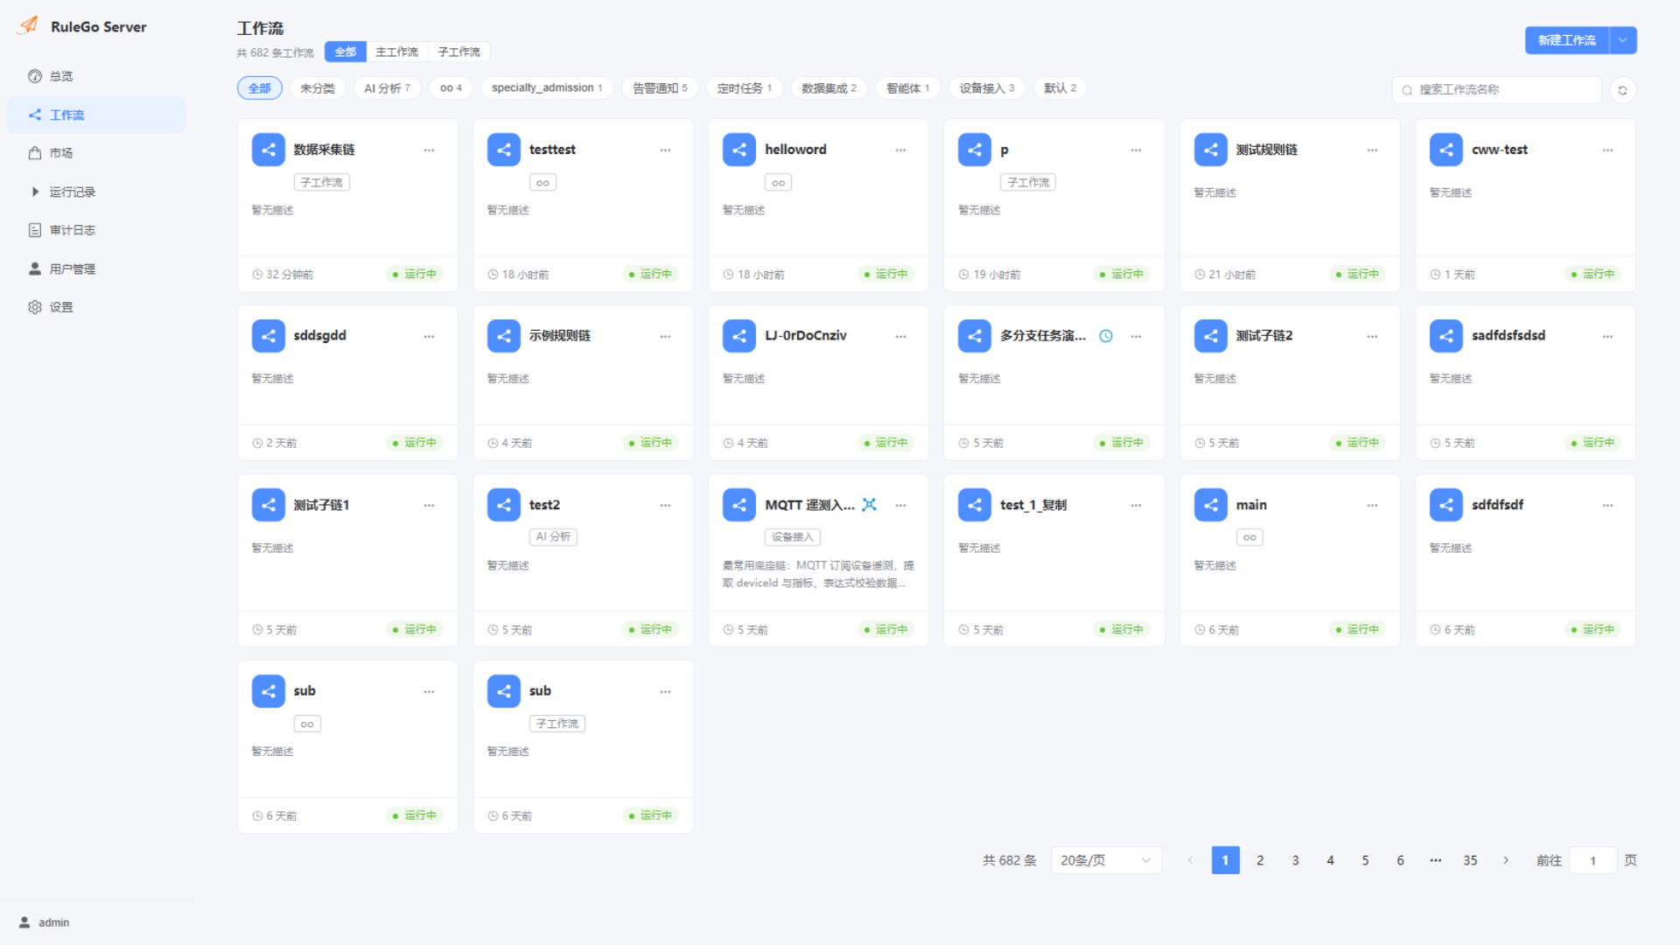
Task: Open the 20条/页 page size dropdown
Action: tap(1106, 861)
